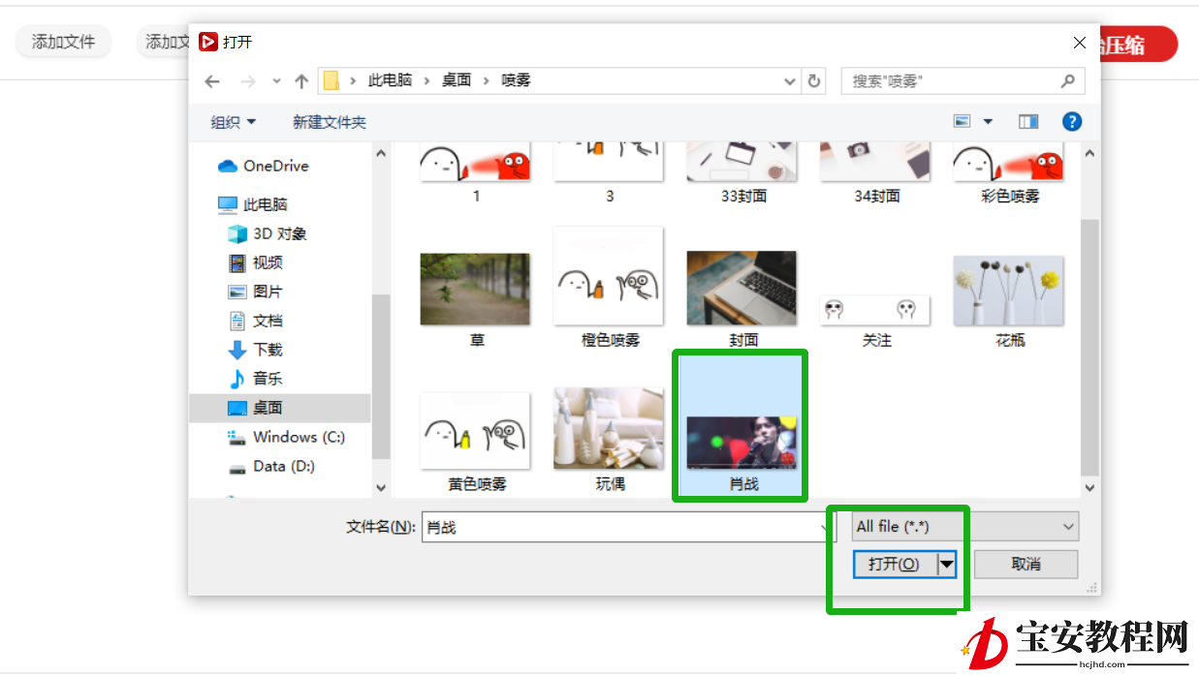Select the 34封面 file
The width and height of the screenshot is (1199, 676).
(x=876, y=173)
